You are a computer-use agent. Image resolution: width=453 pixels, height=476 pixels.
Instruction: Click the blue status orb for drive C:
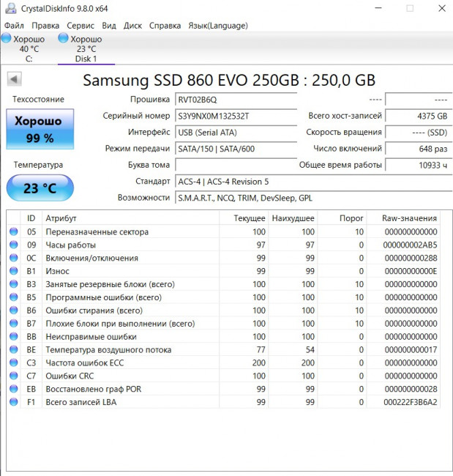coord(6,38)
